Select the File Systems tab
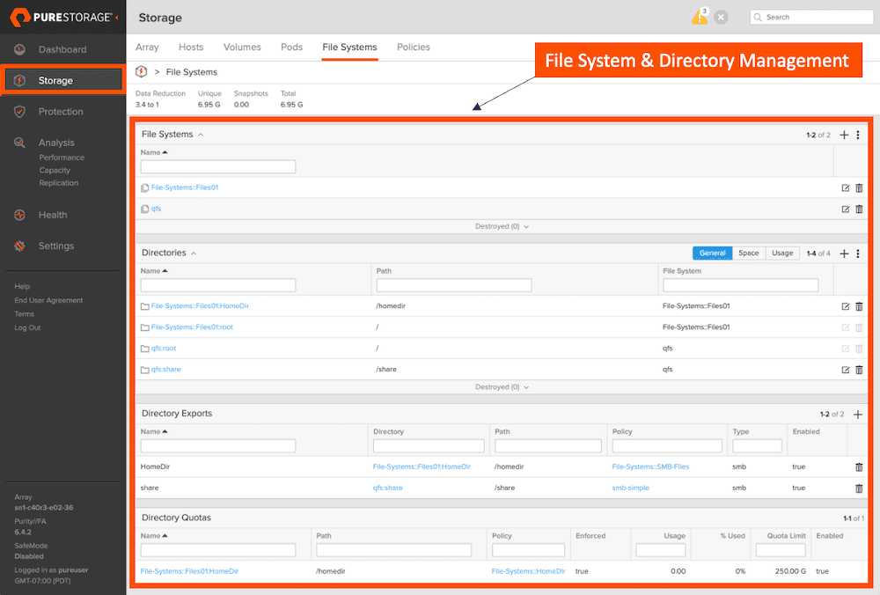This screenshot has height=595, width=880. (x=349, y=48)
